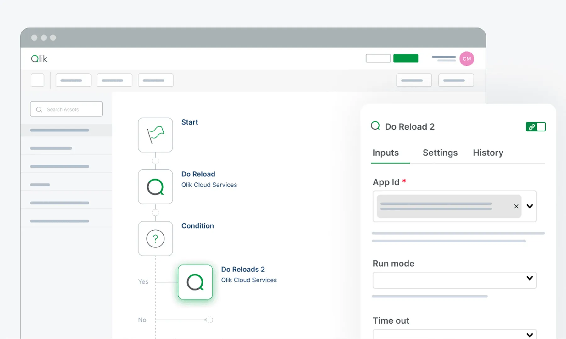This screenshot has height=339, width=566.
Task: Expand the App Id dropdown arrow
Action: [x=530, y=206]
